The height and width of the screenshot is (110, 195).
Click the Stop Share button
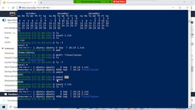point(119,2)
